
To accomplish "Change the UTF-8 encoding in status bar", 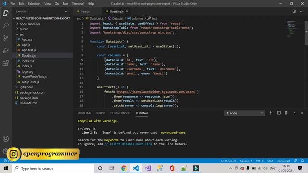I will point(259,161).
